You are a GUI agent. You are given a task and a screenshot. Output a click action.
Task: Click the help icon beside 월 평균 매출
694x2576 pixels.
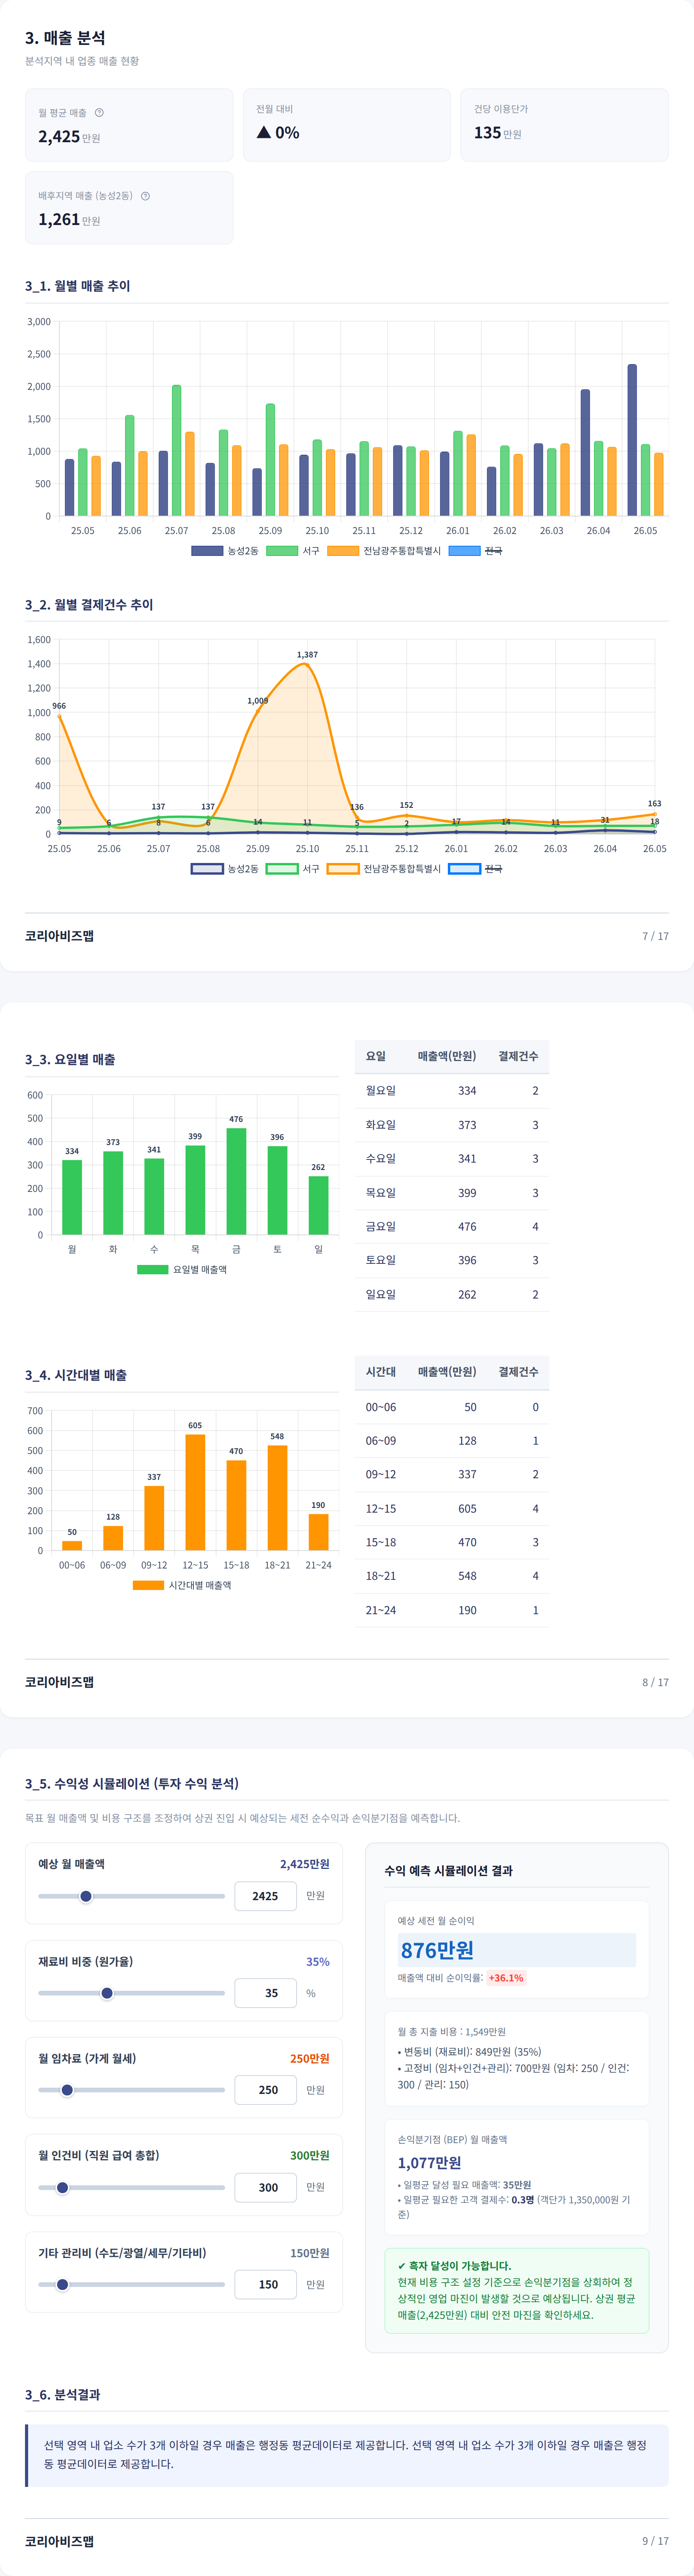tap(99, 113)
